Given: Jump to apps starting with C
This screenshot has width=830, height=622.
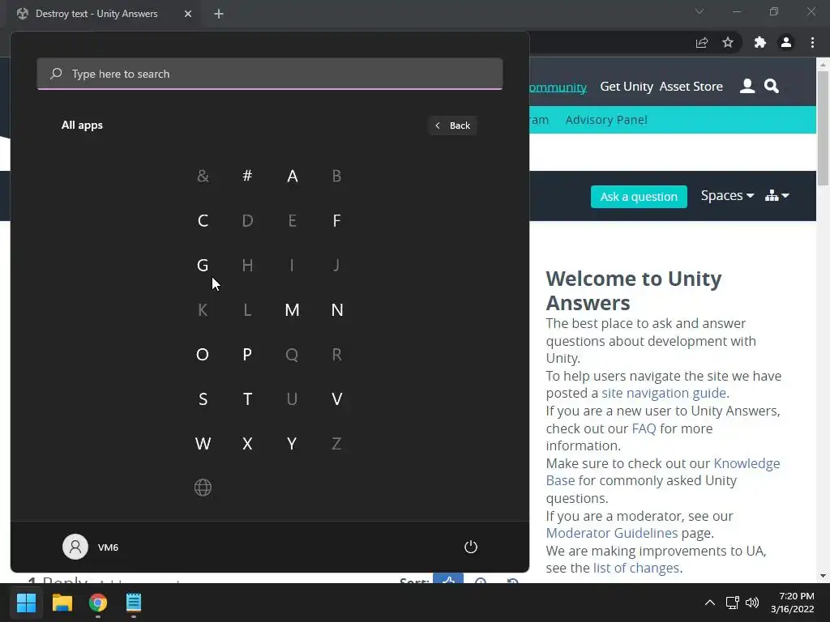Looking at the screenshot, I should [x=203, y=220].
